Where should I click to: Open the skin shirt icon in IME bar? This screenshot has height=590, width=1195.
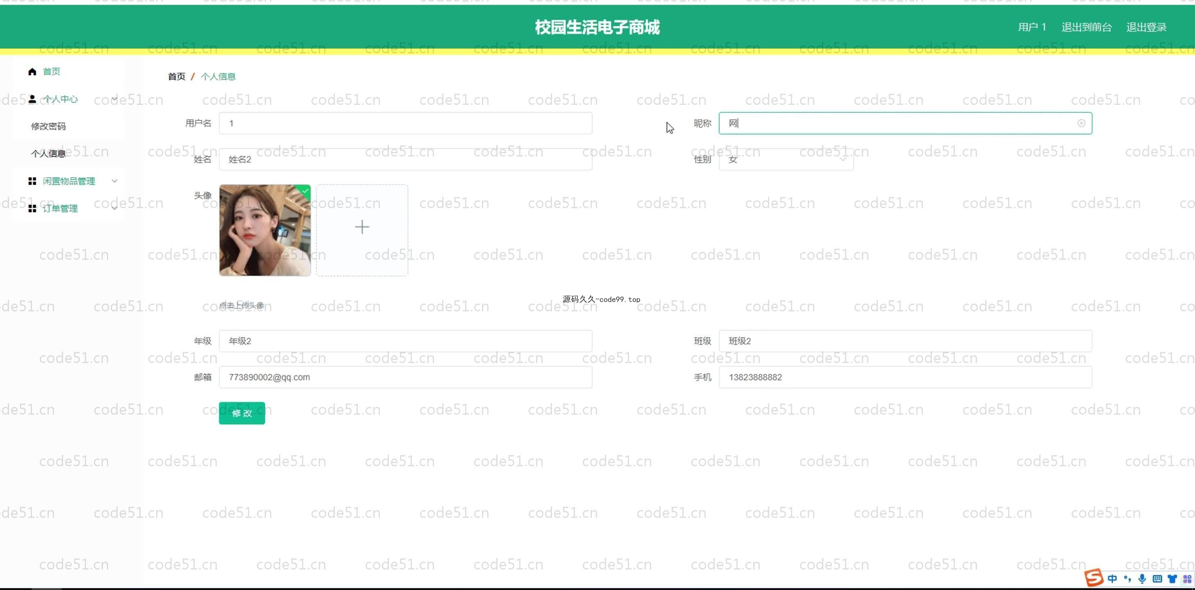pos(1172,579)
